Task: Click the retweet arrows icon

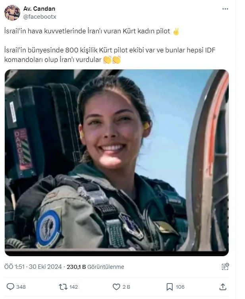Action: point(63,287)
